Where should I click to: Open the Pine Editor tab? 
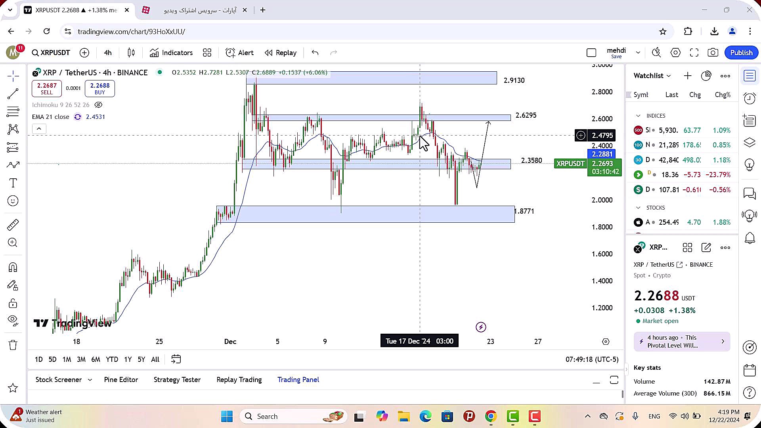point(121,380)
